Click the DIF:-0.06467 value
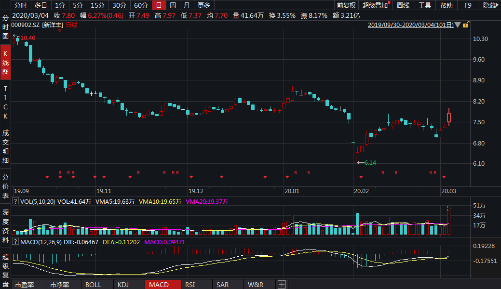This screenshot has height=289, width=501. pyautogui.click(x=81, y=242)
